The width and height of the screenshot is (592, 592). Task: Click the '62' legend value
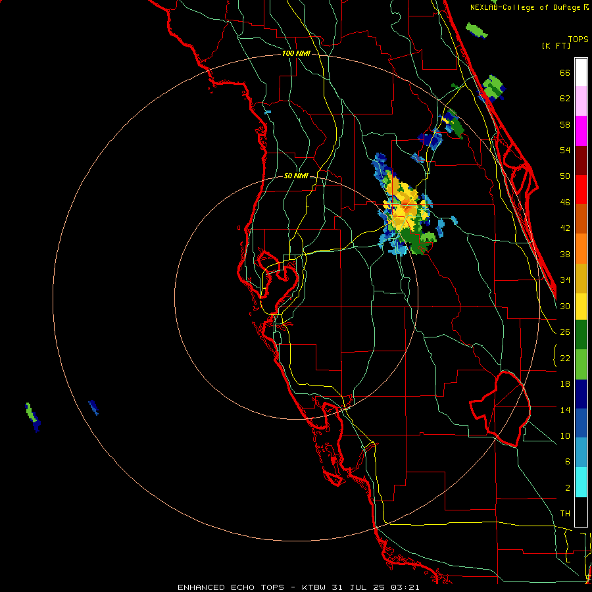(x=565, y=99)
